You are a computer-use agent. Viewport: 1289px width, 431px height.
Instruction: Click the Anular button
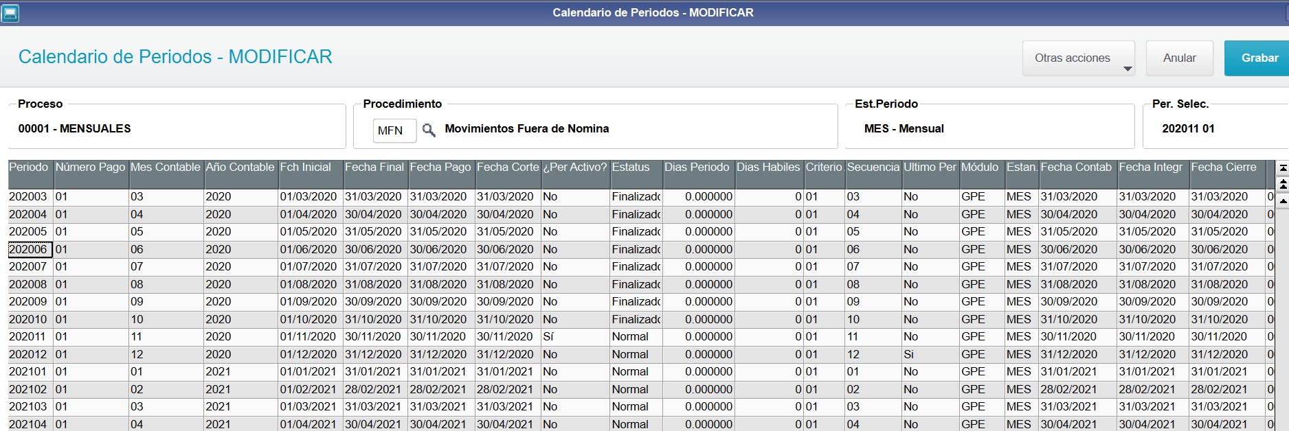pyautogui.click(x=1179, y=58)
